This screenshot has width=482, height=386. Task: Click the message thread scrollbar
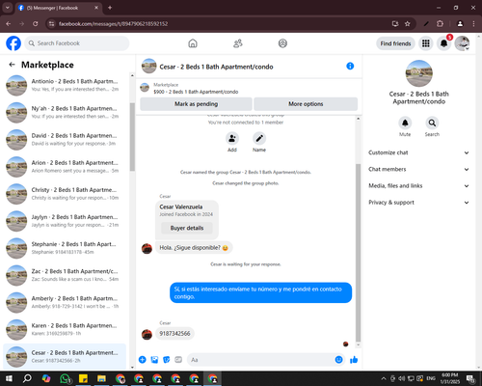pyautogui.click(x=358, y=253)
